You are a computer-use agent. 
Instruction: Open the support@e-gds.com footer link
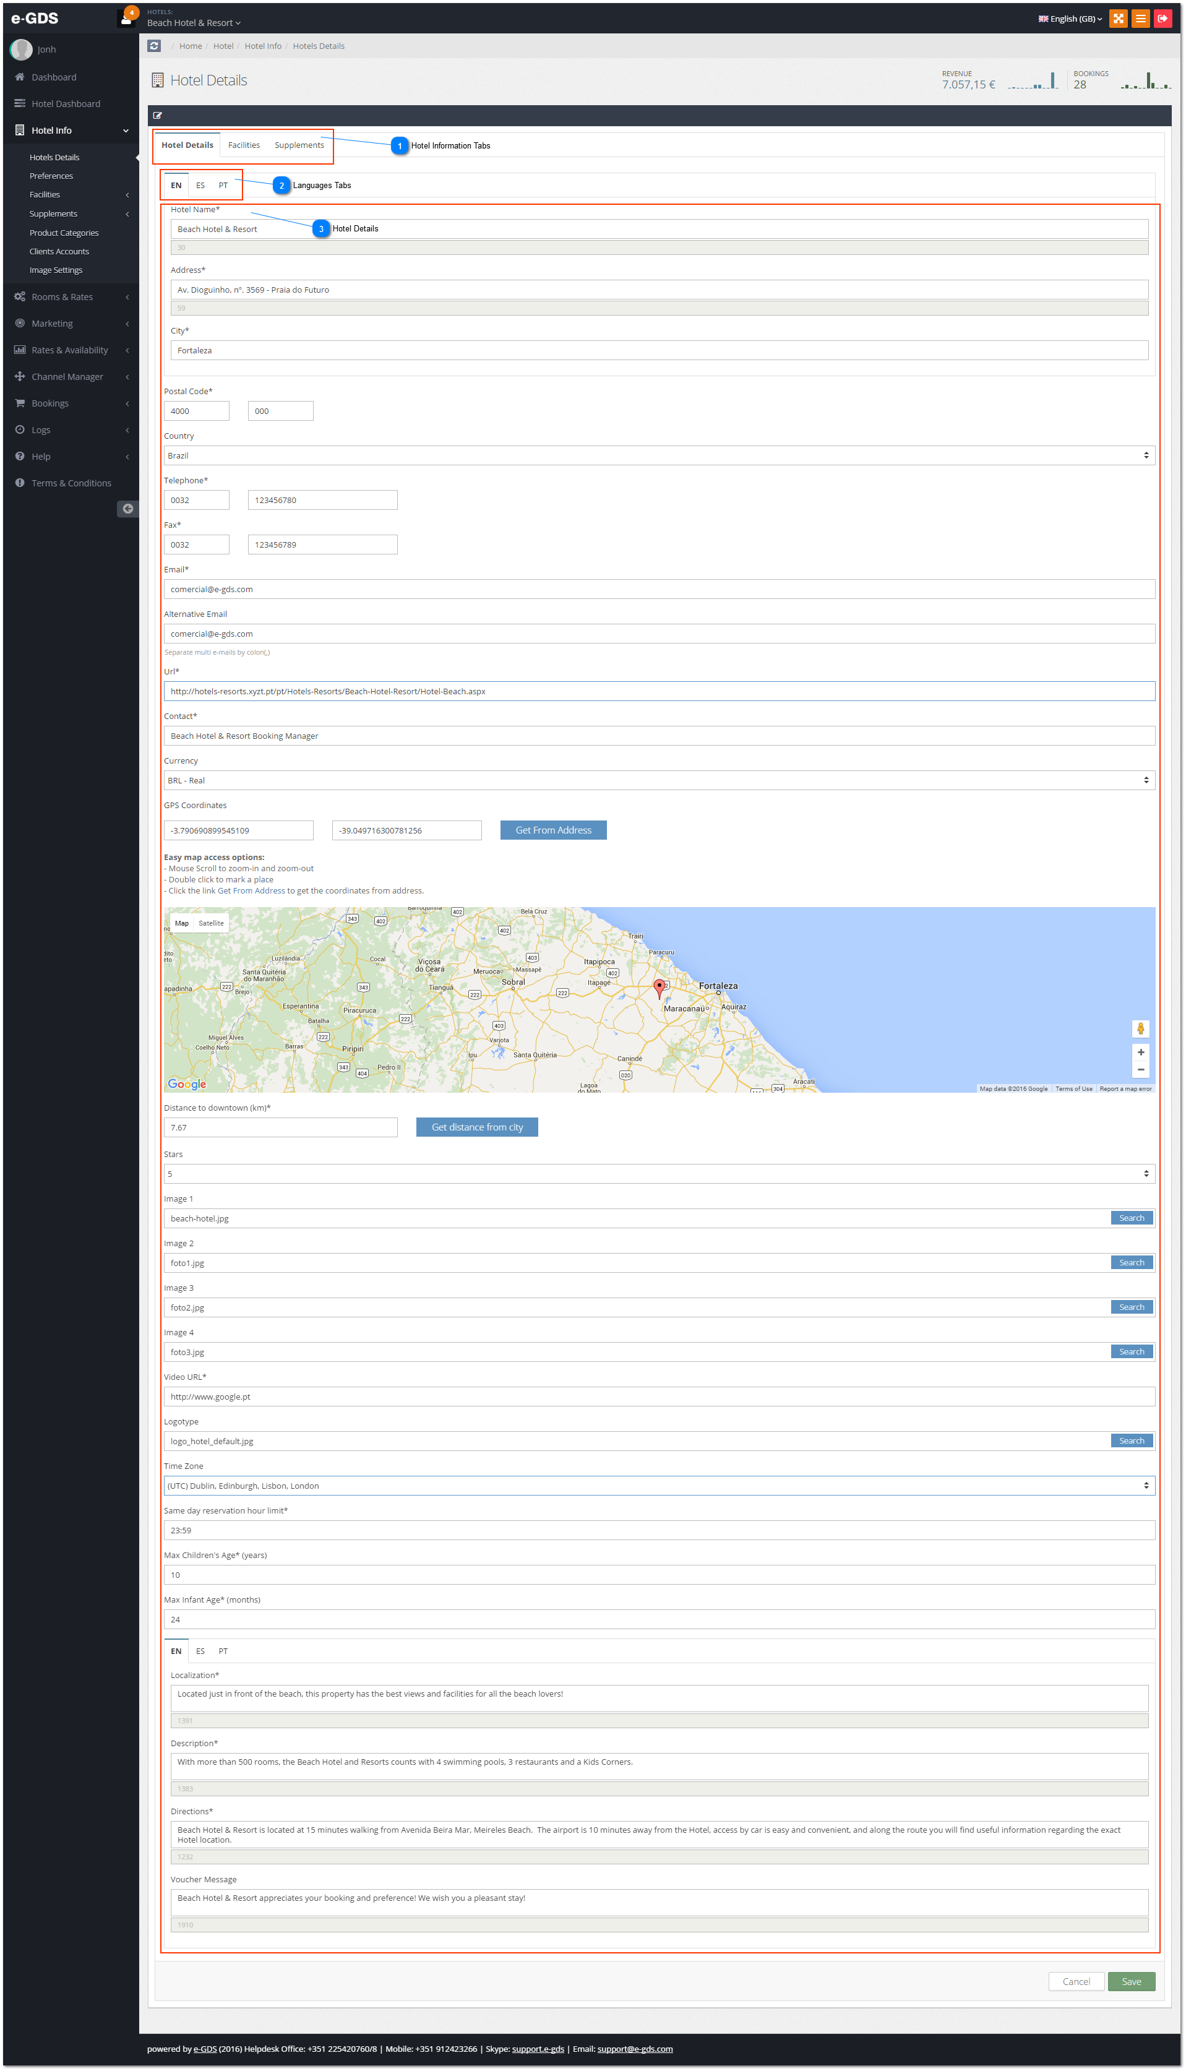point(635,2049)
